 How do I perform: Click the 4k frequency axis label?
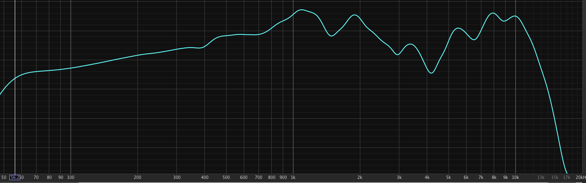pos(427,177)
